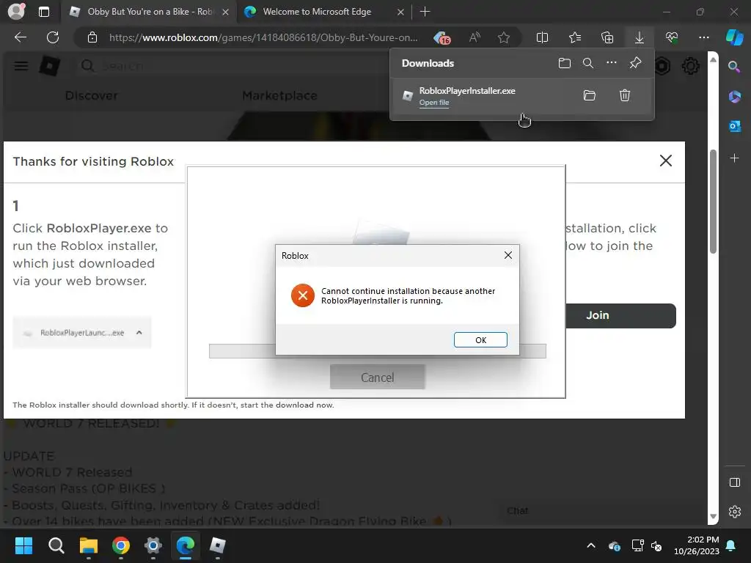
Task: Open Edge Settings and more menu
Action: click(x=703, y=37)
